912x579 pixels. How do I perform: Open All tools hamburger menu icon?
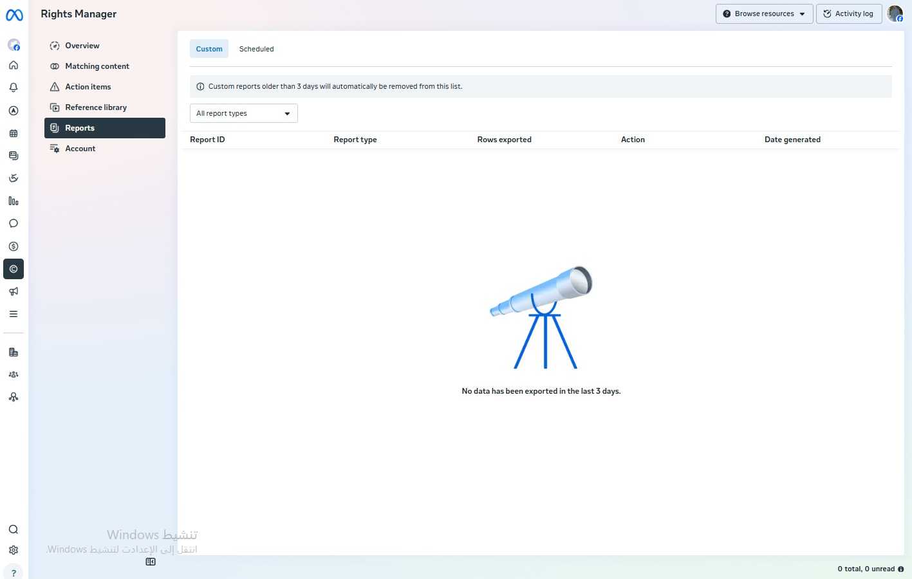(14, 314)
